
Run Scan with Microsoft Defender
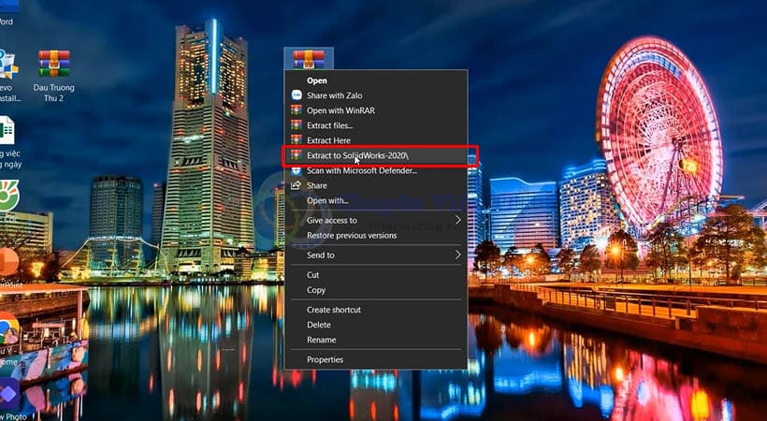tap(361, 170)
